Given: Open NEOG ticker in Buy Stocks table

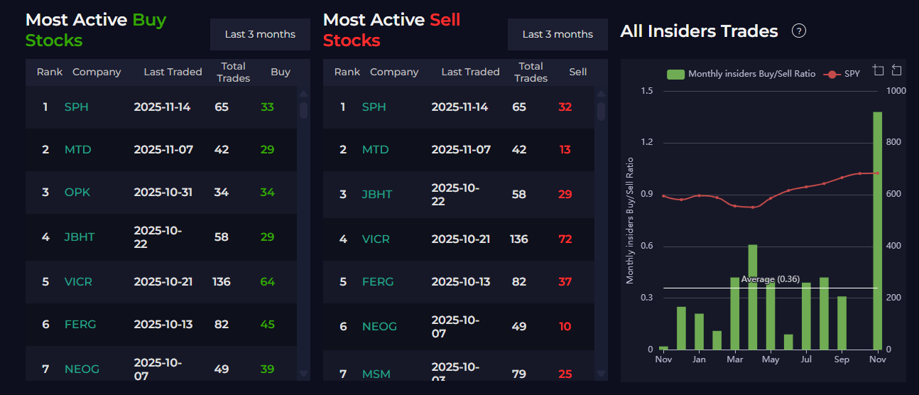Looking at the screenshot, I should (82, 369).
